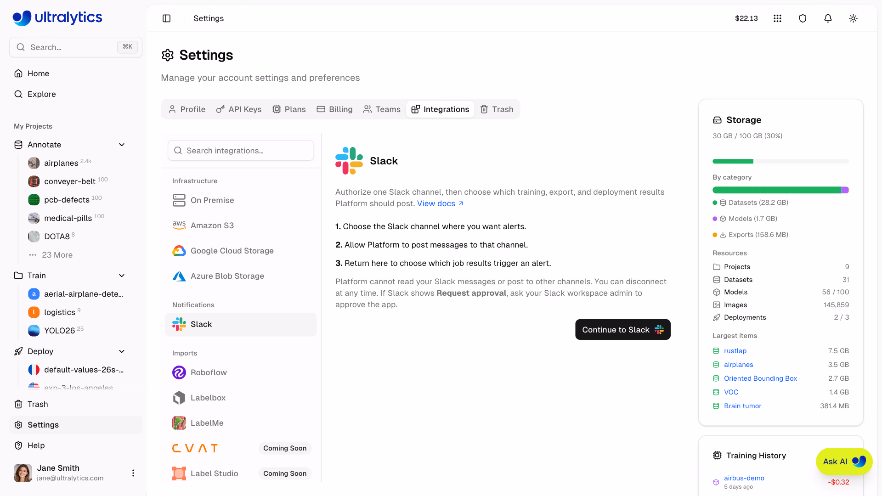The image size is (882, 496).
Task: Click the Ultralytics logo
Action: tap(57, 17)
